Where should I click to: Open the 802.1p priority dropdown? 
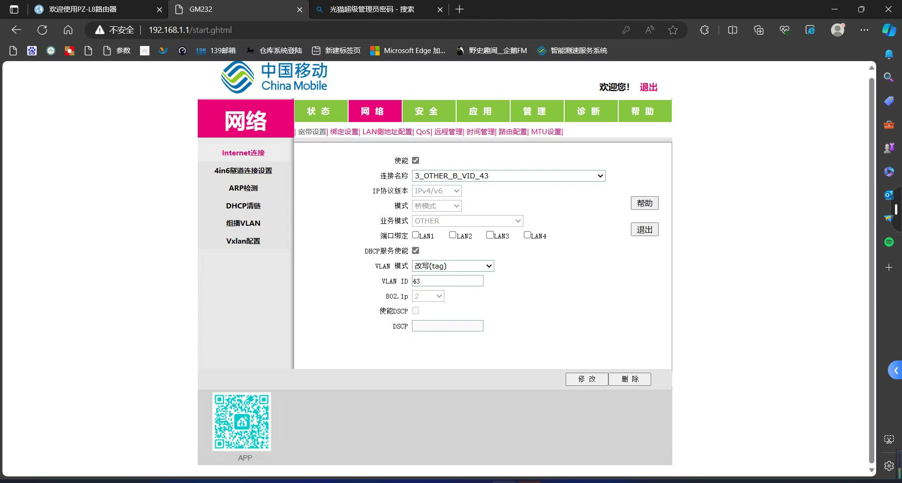(x=428, y=296)
